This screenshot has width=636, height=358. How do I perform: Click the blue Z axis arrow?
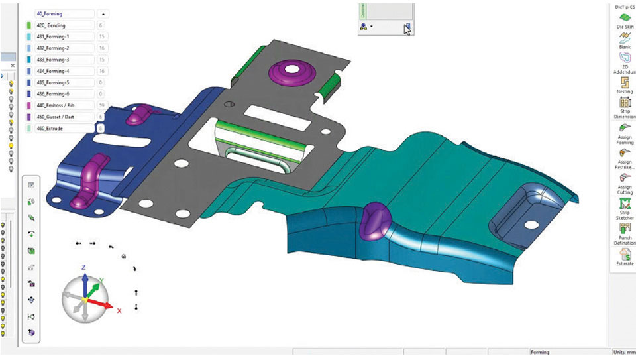85,284
